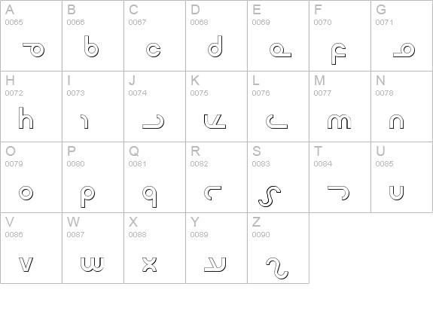Image resolution: width=433 pixels, height=317 pixels.
Task: Open the W glyph cell labeled 0087
Action: (x=93, y=248)
